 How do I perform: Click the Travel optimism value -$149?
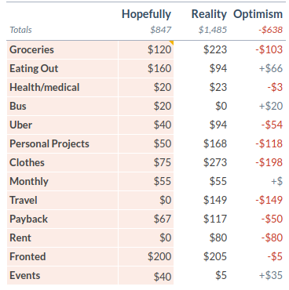click(x=269, y=200)
